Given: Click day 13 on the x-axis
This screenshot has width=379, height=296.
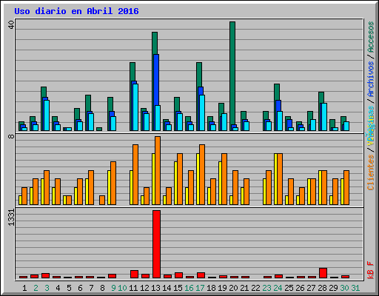Looking at the screenshot, I should [x=155, y=288].
